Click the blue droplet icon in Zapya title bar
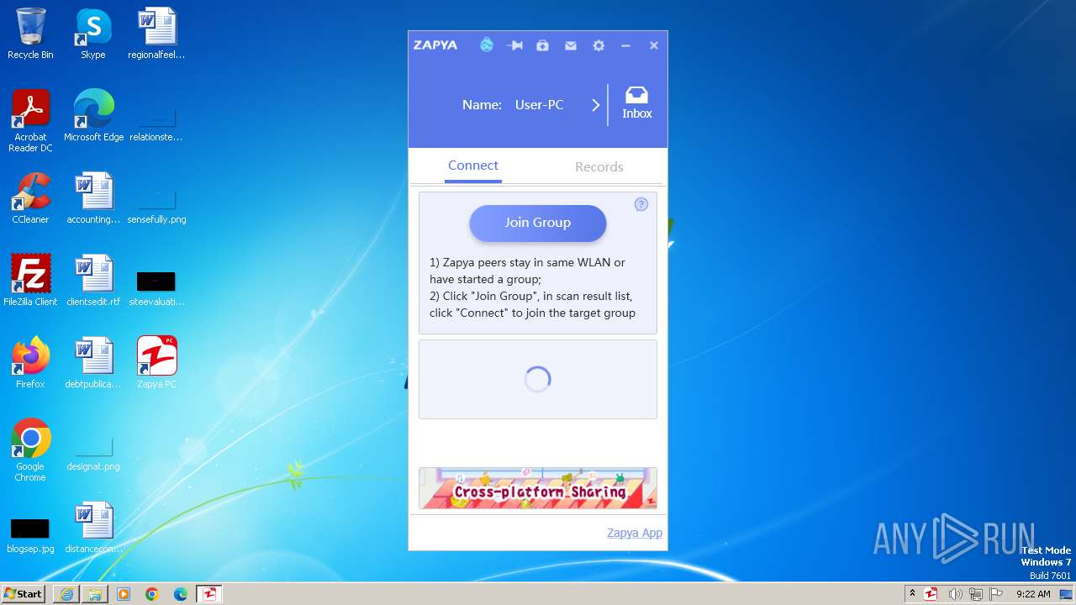The width and height of the screenshot is (1076, 605). pos(487,45)
